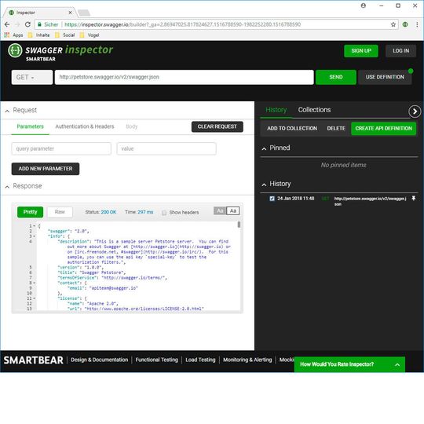This screenshot has width=424, height=424.
Task: Switch to Authentication & Headers tab
Action: (85, 126)
